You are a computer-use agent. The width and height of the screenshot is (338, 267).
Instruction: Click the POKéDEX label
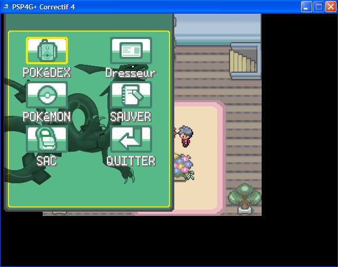(x=47, y=73)
